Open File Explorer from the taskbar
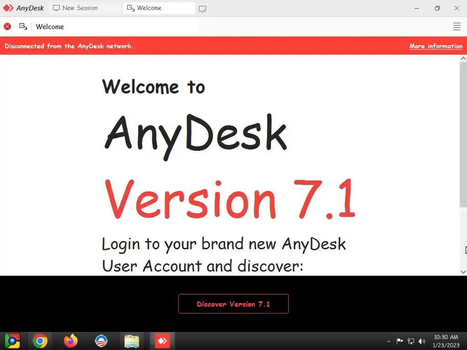467x350 pixels. (x=132, y=341)
